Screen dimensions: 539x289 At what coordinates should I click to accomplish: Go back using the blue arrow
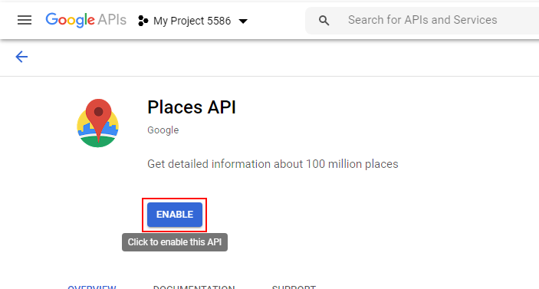[21, 57]
